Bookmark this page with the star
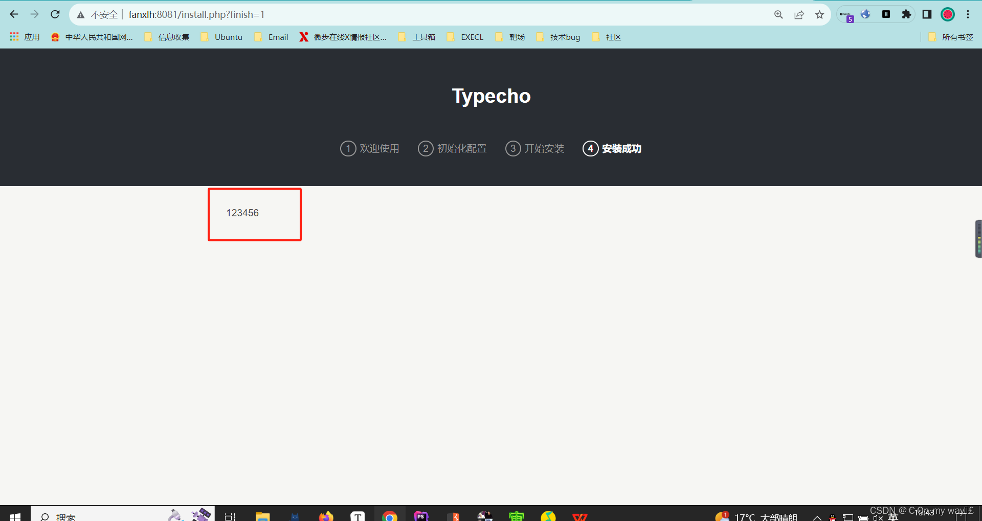982x521 pixels. [819, 15]
